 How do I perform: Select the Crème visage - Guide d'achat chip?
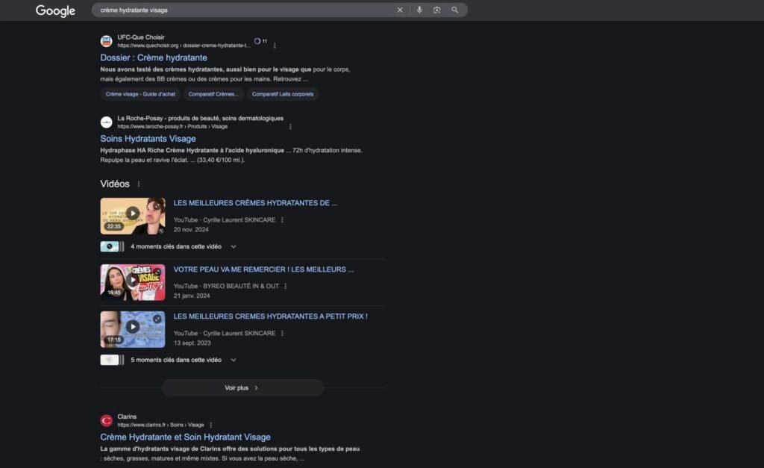(x=140, y=94)
